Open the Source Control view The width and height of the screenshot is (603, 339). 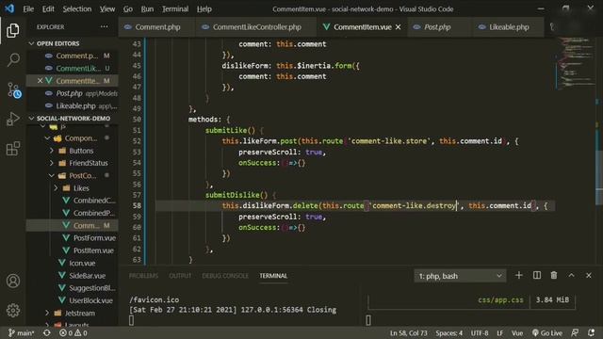[x=14, y=90]
